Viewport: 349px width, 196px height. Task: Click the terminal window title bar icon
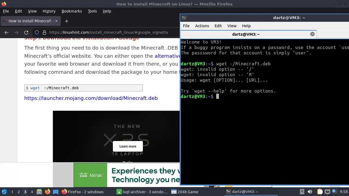click(x=184, y=18)
